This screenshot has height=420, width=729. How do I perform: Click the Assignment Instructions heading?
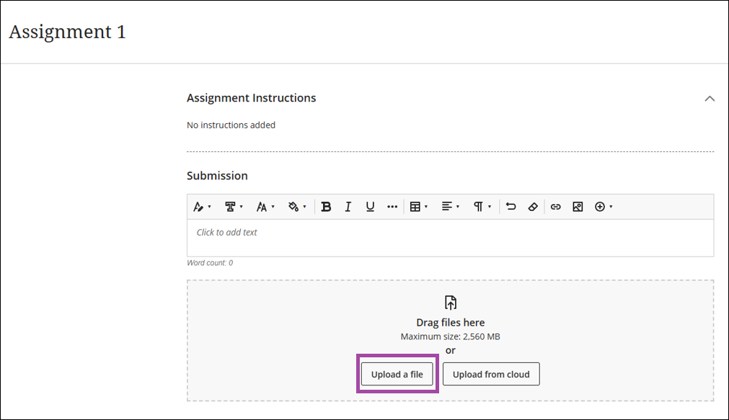tap(252, 98)
